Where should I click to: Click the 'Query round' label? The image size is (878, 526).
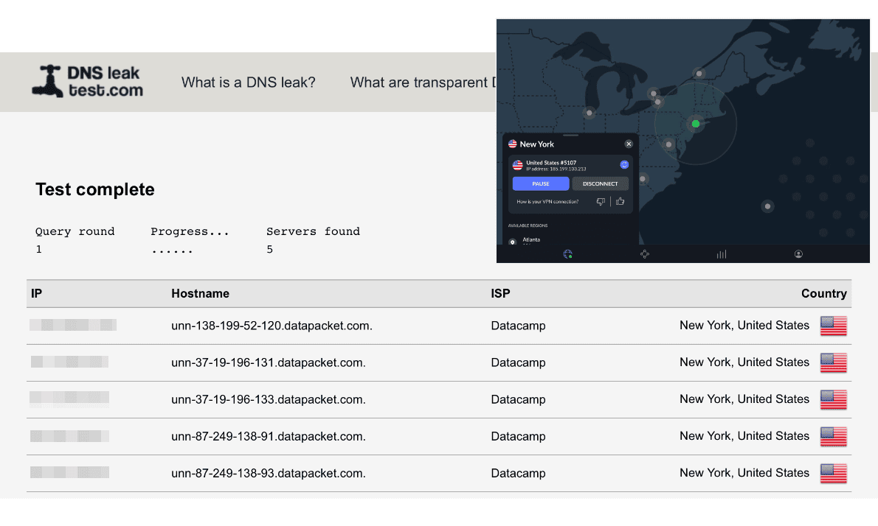coord(75,231)
